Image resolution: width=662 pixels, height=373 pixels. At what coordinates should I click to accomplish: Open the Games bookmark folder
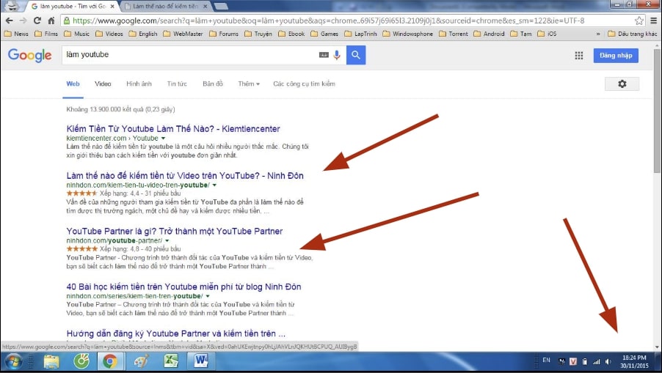tap(324, 34)
